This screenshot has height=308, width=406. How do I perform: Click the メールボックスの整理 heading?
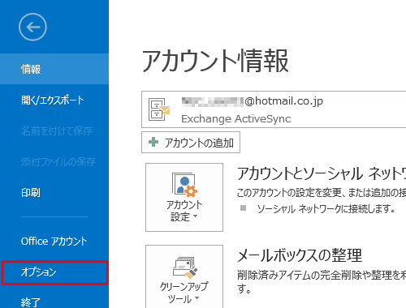300,255
